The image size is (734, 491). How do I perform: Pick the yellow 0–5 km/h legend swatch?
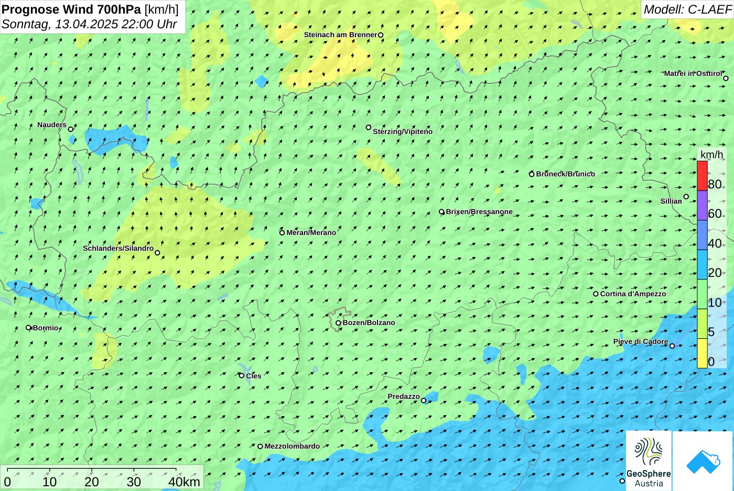[702, 353]
